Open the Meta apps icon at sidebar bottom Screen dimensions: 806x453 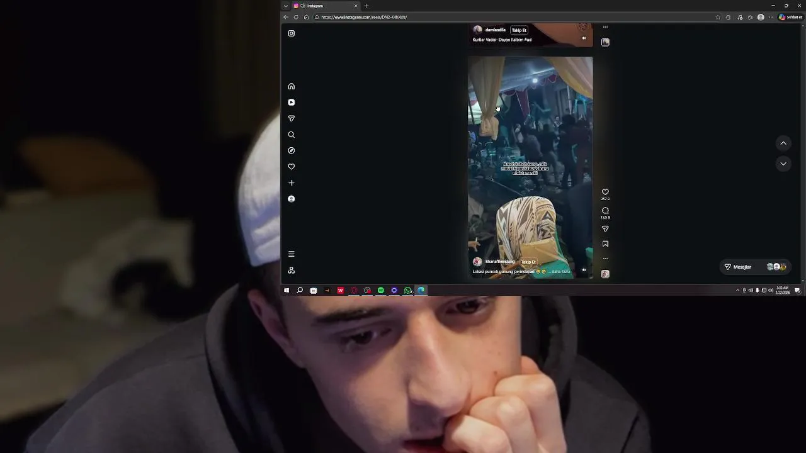coord(291,270)
